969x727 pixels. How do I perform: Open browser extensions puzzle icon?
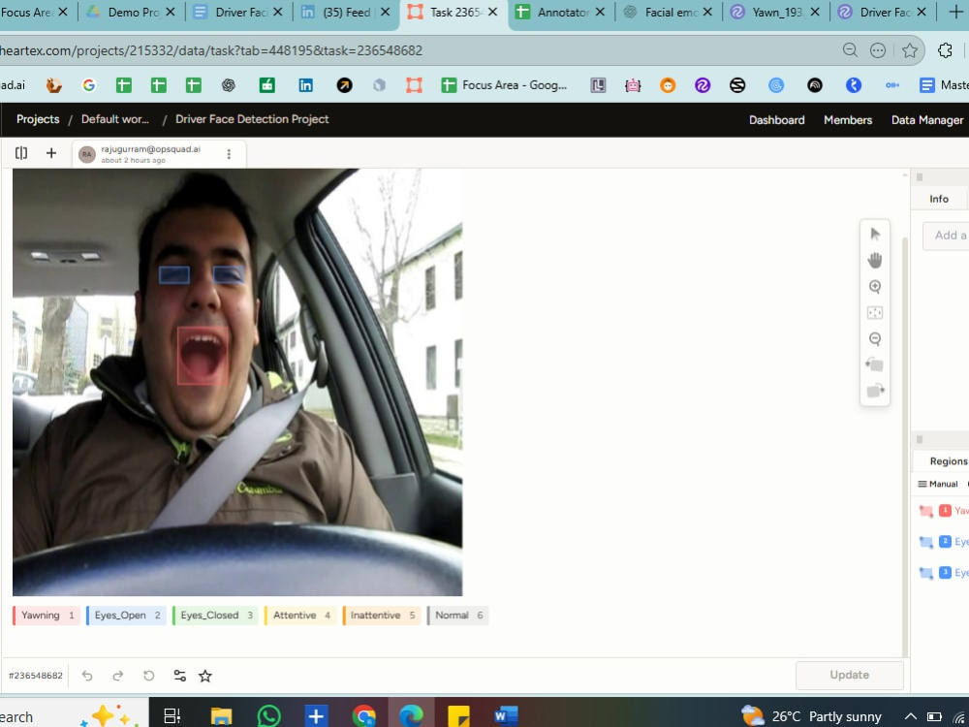[945, 50]
